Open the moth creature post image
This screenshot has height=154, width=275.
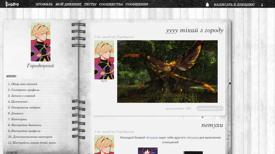click(x=167, y=72)
